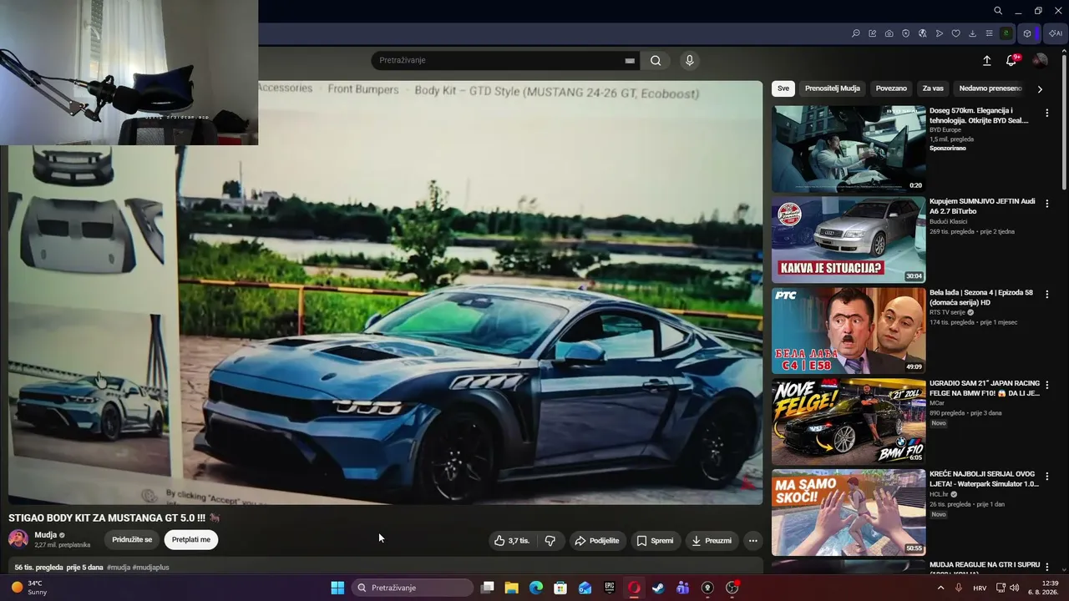Viewport: 1069px width, 601px height.
Task: Open File Explorer from the taskbar
Action: (x=511, y=588)
